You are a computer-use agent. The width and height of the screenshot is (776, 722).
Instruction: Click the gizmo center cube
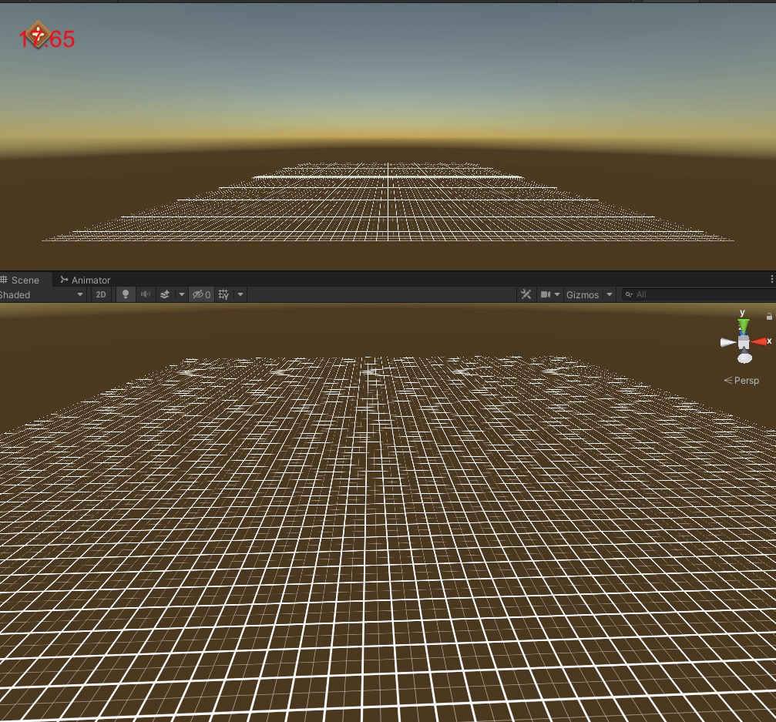coord(744,342)
